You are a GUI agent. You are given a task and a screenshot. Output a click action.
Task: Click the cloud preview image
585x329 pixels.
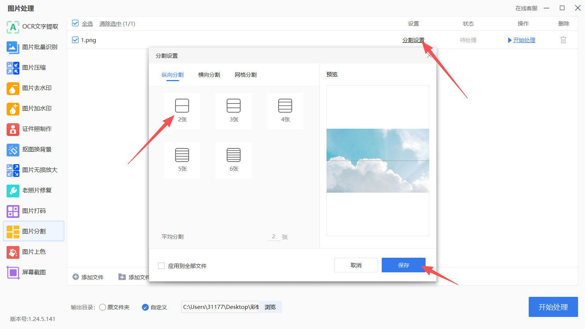point(378,160)
